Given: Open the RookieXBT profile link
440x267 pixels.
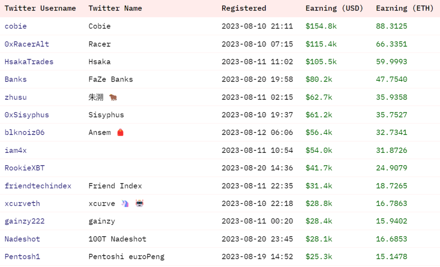Looking at the screenshot, I should pyautogui.click(x=24, y=168).
